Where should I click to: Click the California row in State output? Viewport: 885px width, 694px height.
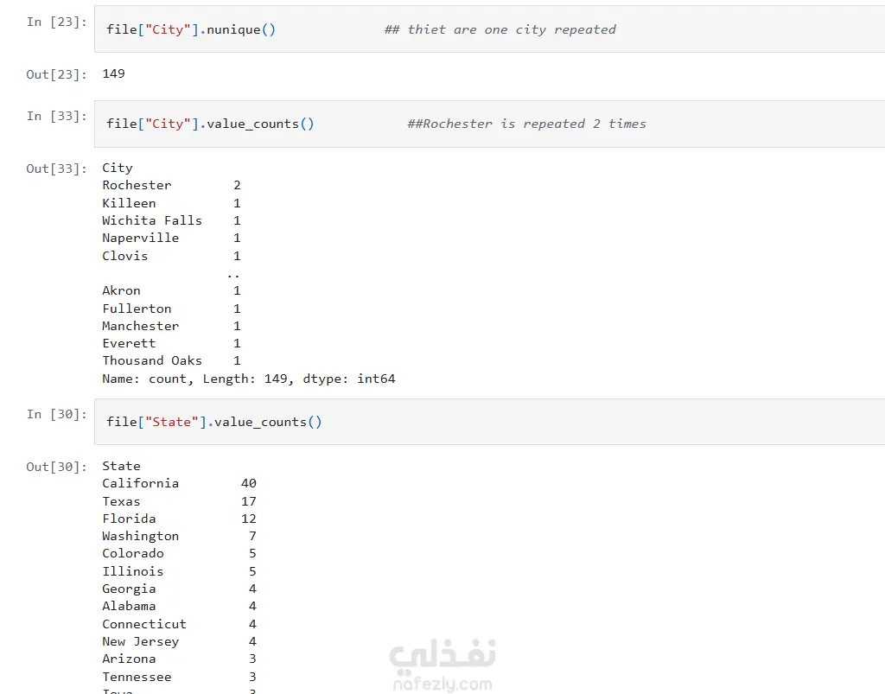tap(180, 483)
